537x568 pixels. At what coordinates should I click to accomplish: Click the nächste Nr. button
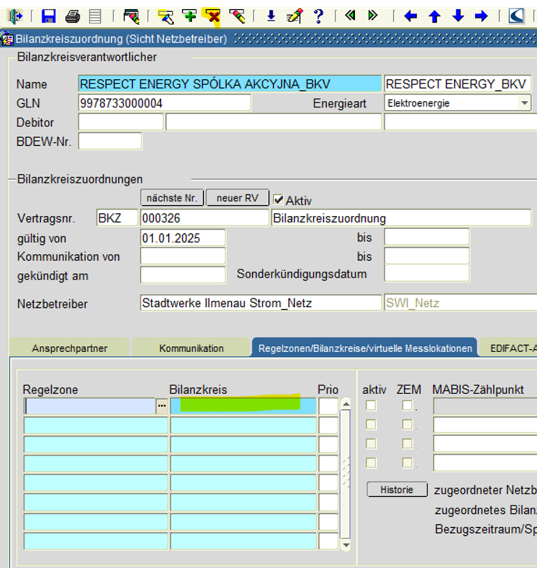pyautogui.click(x=172, y=198)
